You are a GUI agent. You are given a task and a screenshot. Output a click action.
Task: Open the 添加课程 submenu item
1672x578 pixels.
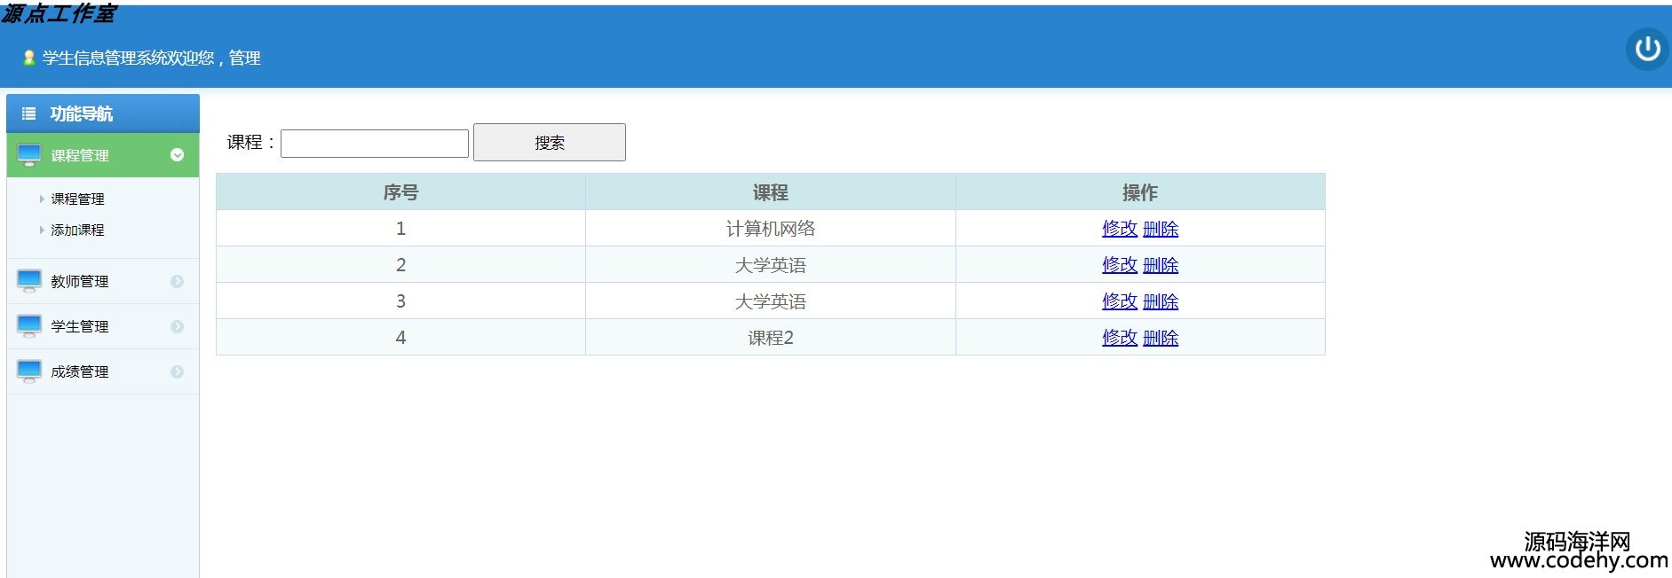point(77,230)
